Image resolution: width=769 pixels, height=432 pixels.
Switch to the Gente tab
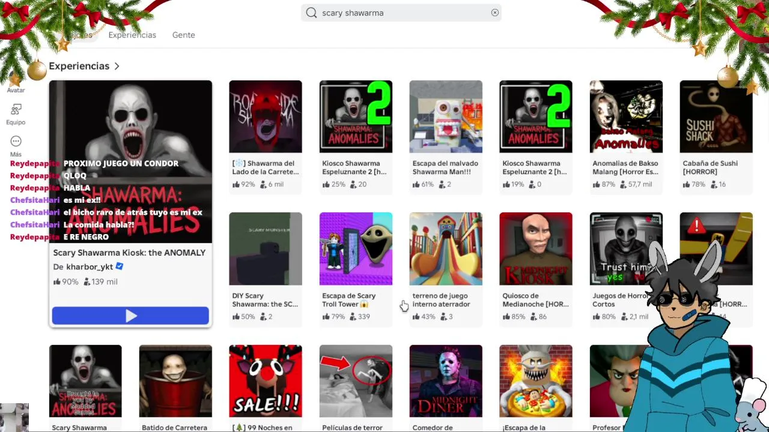[183, 35]
